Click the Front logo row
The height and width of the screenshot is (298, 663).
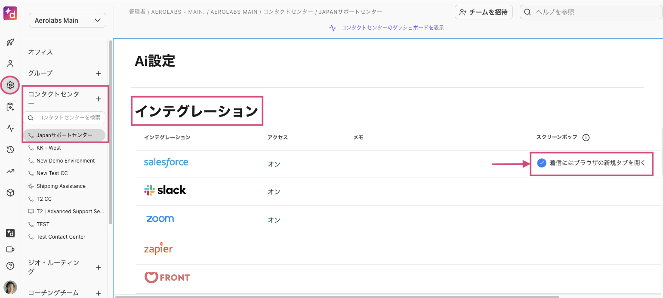tap(167, 277)
